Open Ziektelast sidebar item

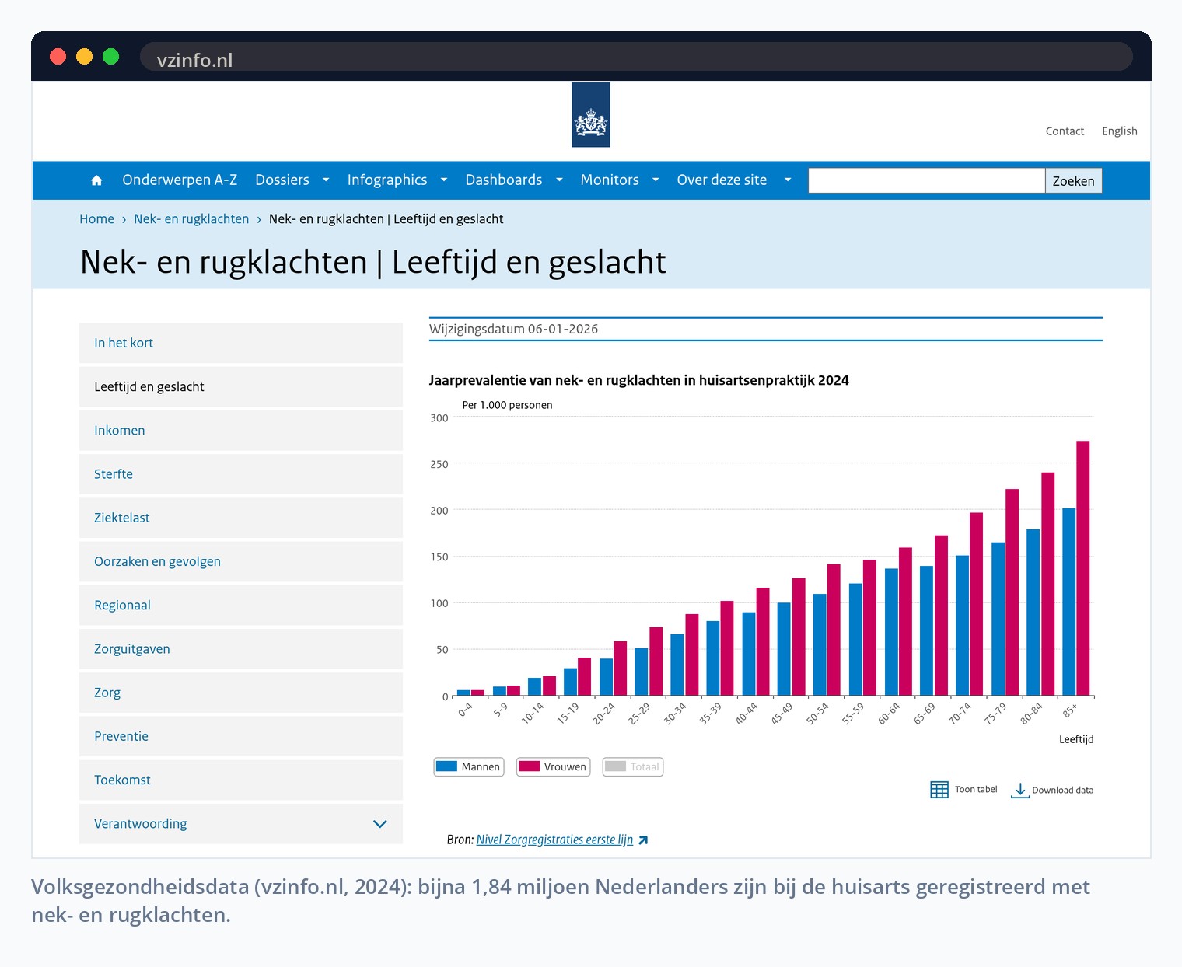click(x=241, y=518)
